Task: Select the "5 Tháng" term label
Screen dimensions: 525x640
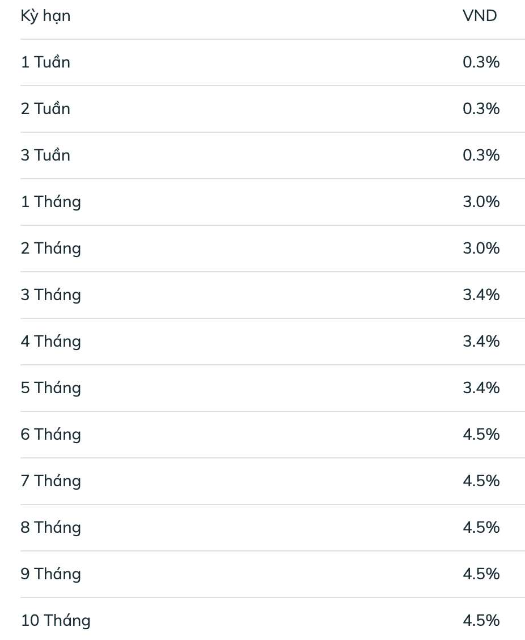Action: click(x=50, y=388)
